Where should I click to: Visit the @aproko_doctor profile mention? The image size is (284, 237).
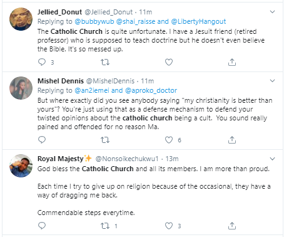click(151, 90)
